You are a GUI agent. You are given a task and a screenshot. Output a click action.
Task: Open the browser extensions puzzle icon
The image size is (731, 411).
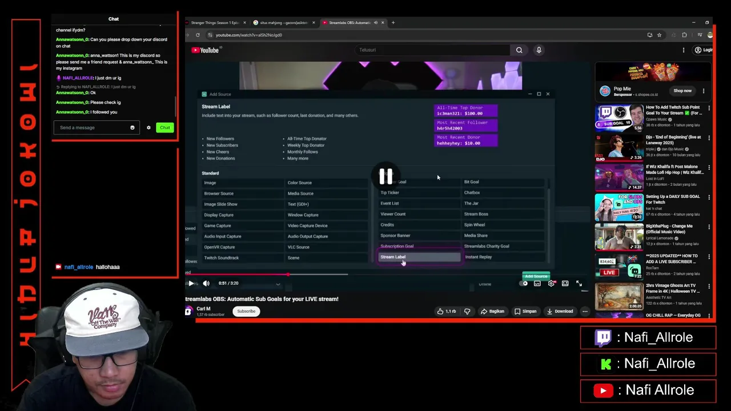point(685,35)
